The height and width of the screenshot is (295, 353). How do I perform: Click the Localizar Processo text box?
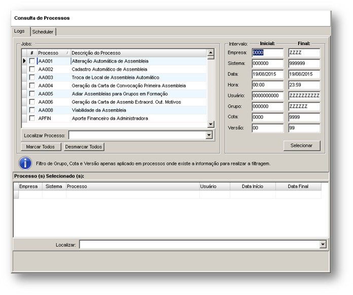pos(137,135)
